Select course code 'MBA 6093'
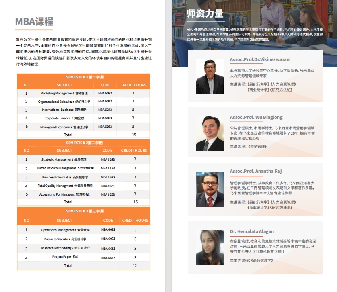The height and width of the screenshot is (292, 337). coord(108,229)
